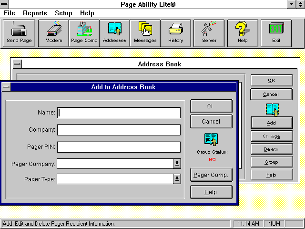Open the Add to Address Book system menu
This screenshot has width=305, height=229.
coord(6,87)
